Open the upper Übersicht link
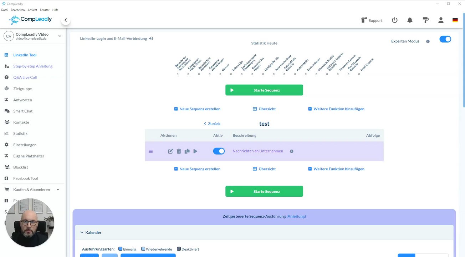This screenshot has height=257, width=465. click(x=264, y=109)
